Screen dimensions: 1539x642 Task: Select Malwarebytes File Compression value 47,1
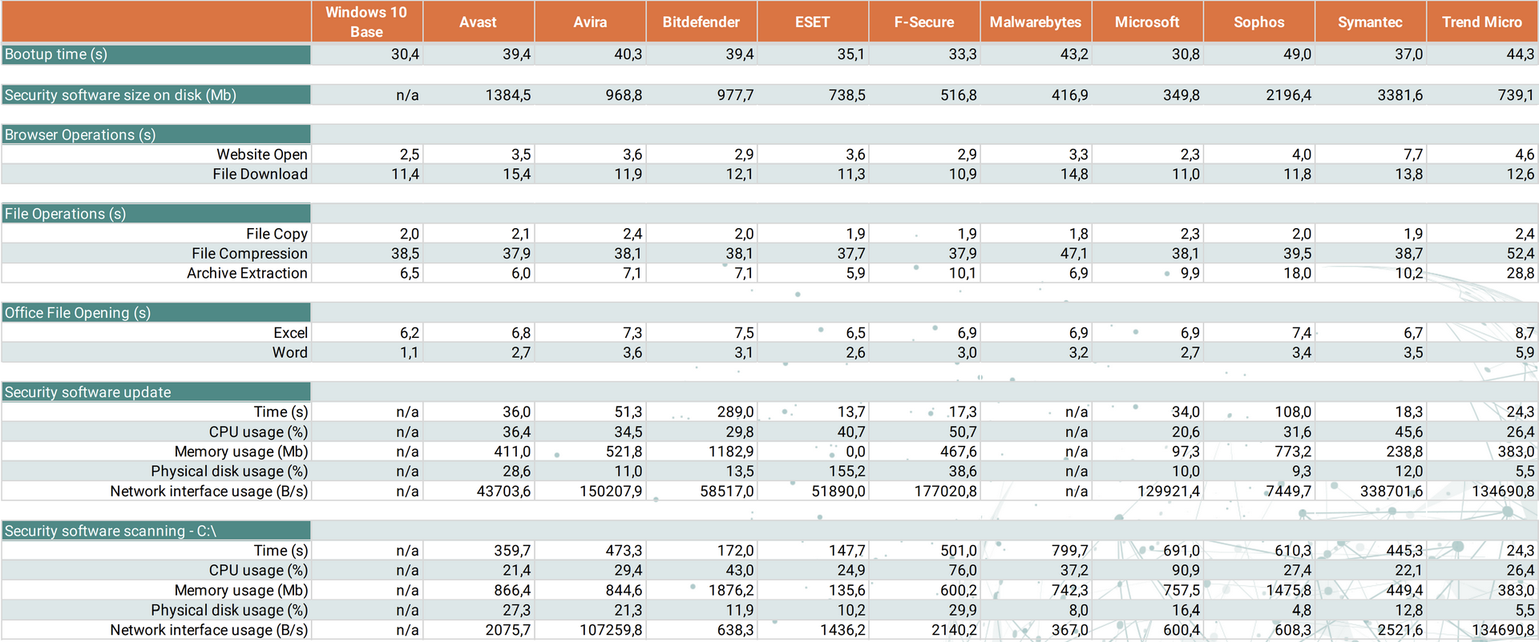1074,253
